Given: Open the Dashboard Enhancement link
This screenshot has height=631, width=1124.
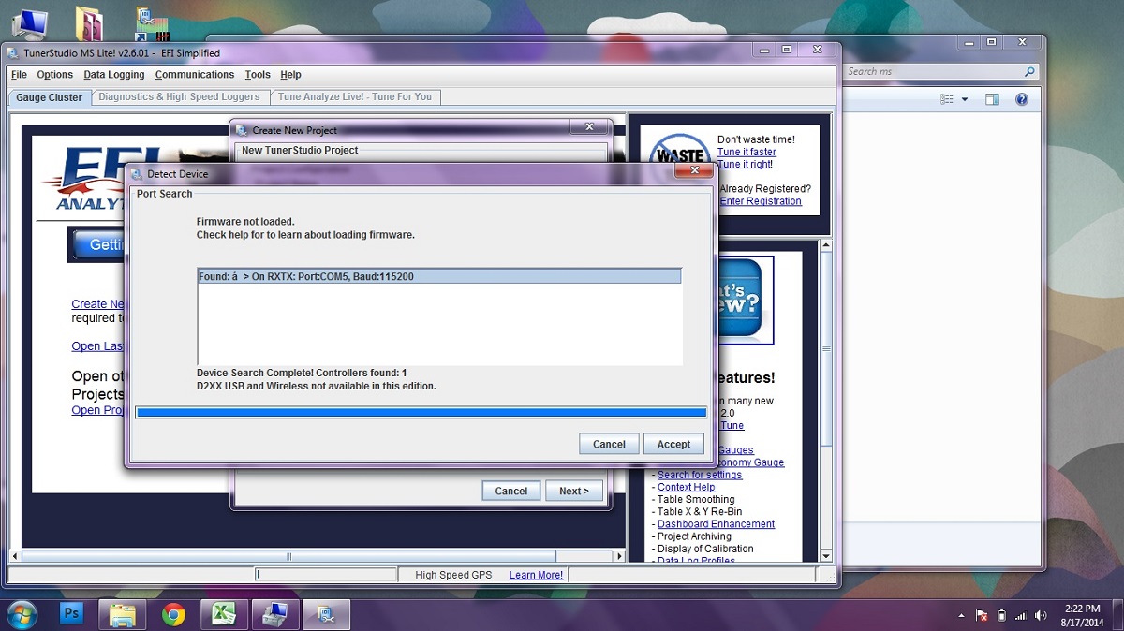Looking at the screenshot, I should [x=716, y=524].
